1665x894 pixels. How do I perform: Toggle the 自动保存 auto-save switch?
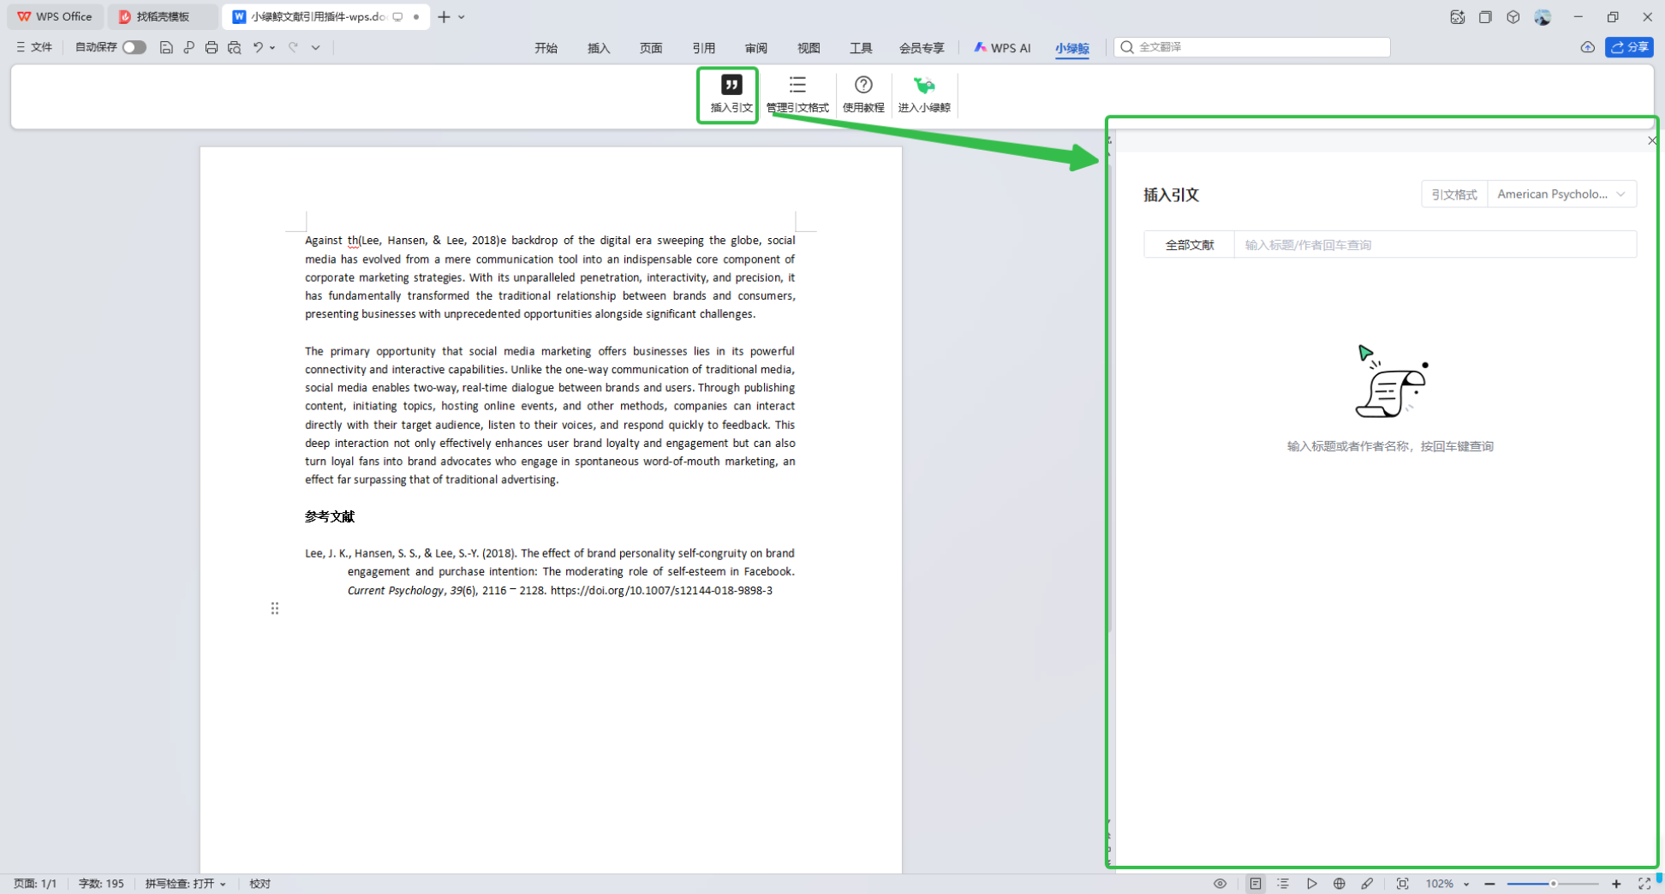(134, 48)
